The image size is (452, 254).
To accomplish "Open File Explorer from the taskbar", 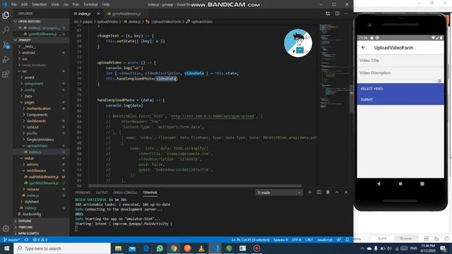I will 118,248.
